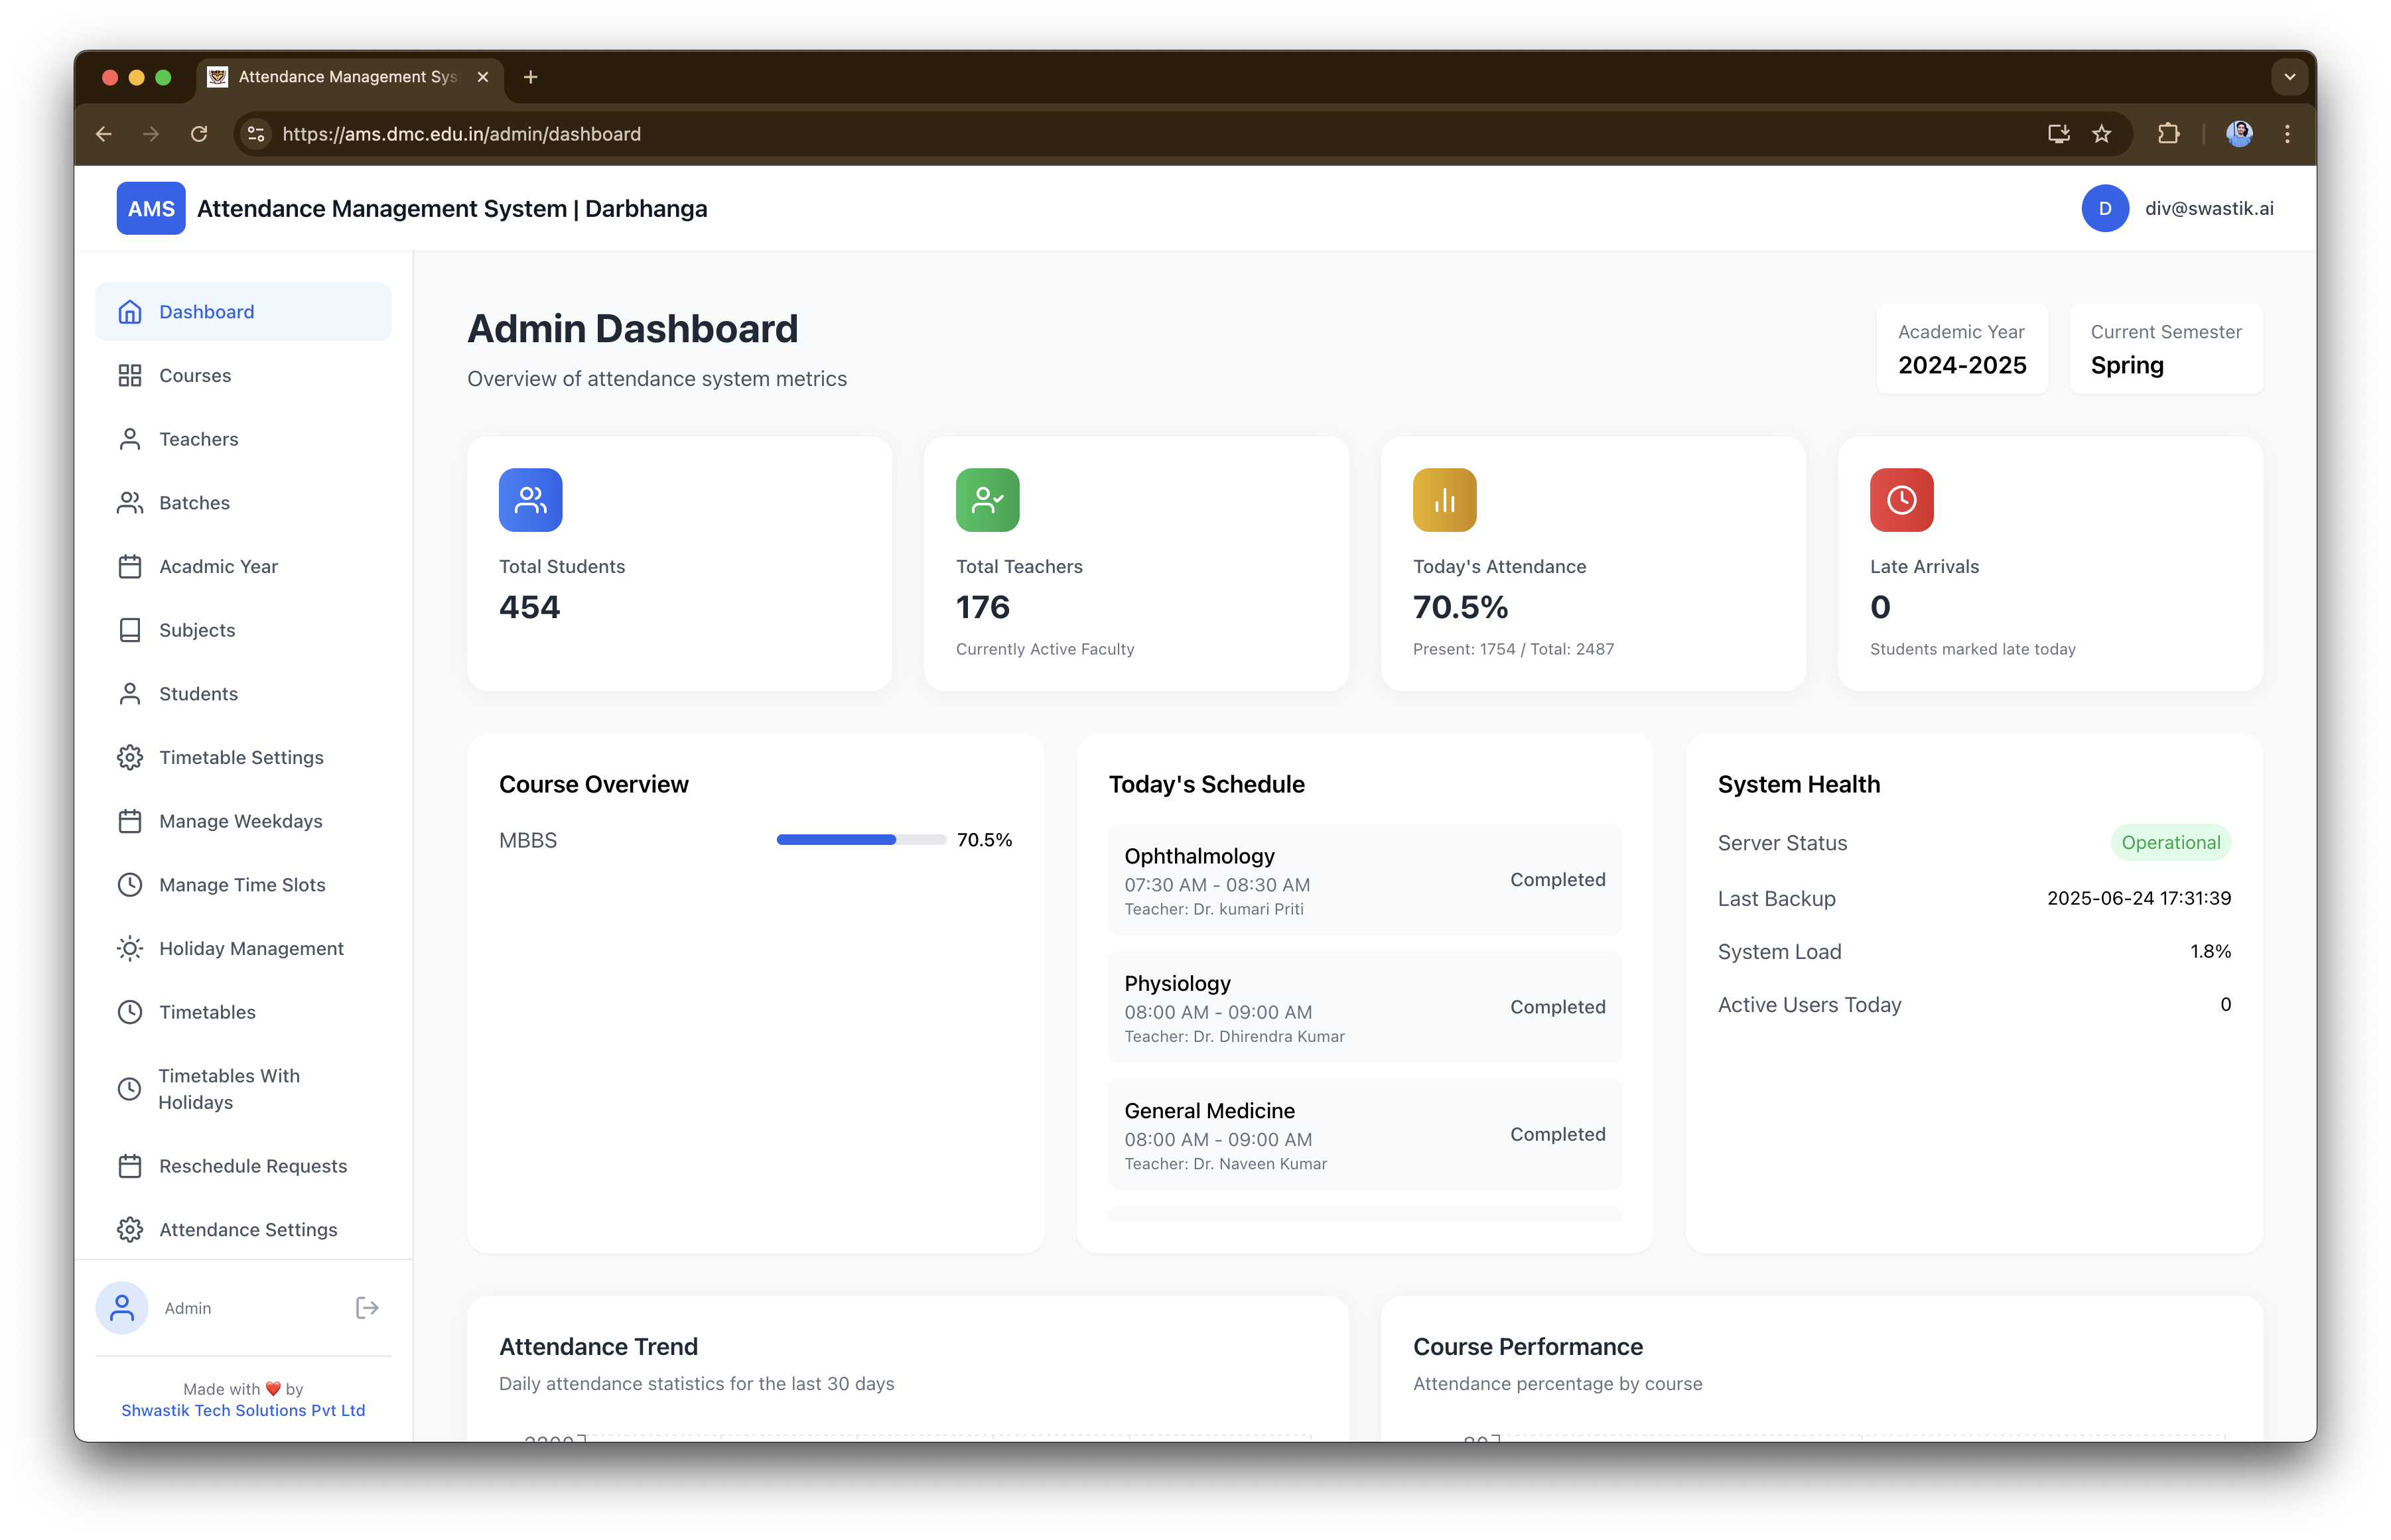Click the Timetable Settings gear icon
Viewport: 2391px width, 1540px height.
coord(130,757)
